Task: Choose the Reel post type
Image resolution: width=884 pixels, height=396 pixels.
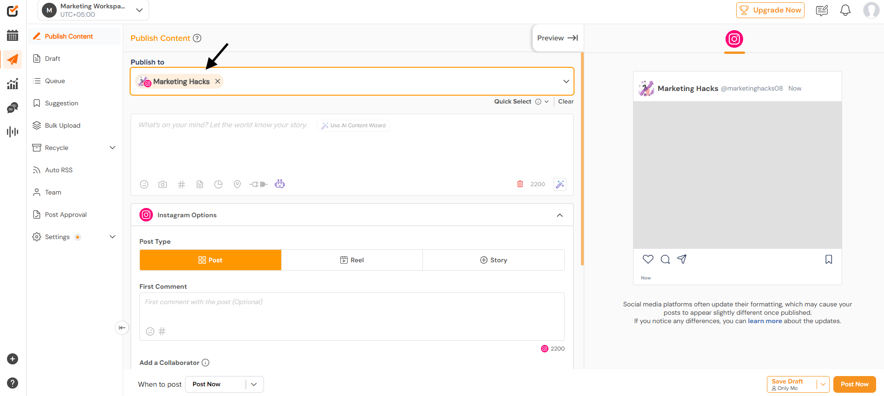Action: click(x=352, y=260)
